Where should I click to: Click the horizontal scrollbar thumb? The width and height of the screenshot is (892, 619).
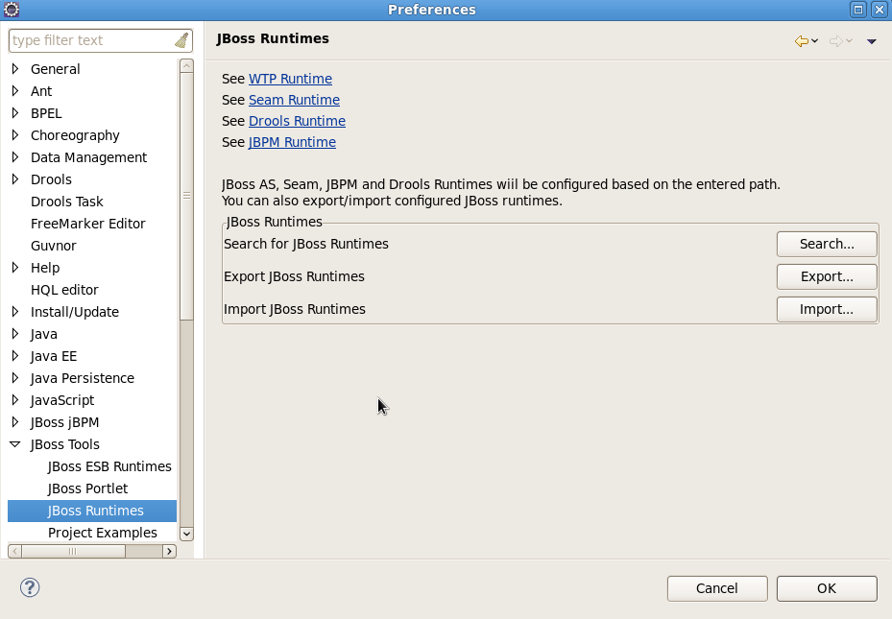click(x=73, y=552)
